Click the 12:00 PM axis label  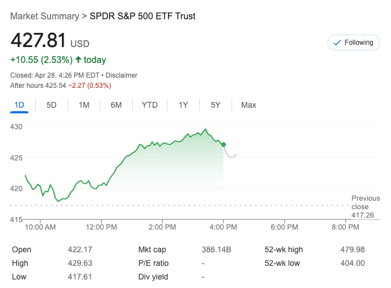tap(102, 227)
